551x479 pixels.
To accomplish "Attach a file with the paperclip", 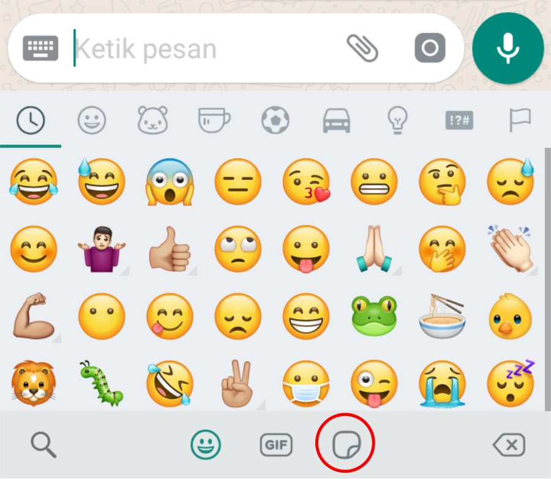I will [x=362, y=48].
